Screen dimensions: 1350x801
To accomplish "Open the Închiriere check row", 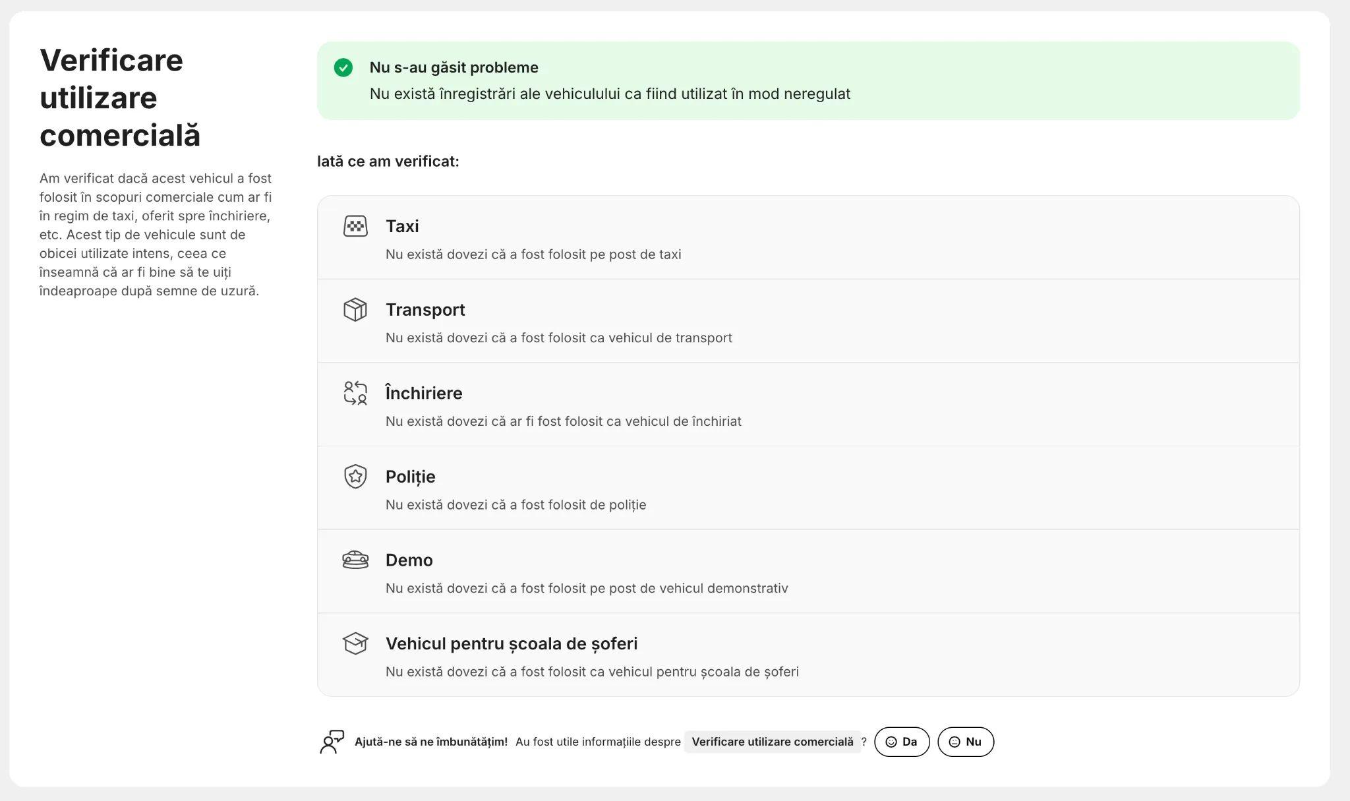I will click(808, 404).
